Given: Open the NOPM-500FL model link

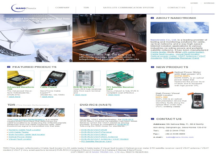Looking at the screenshot, I should 182,76.
